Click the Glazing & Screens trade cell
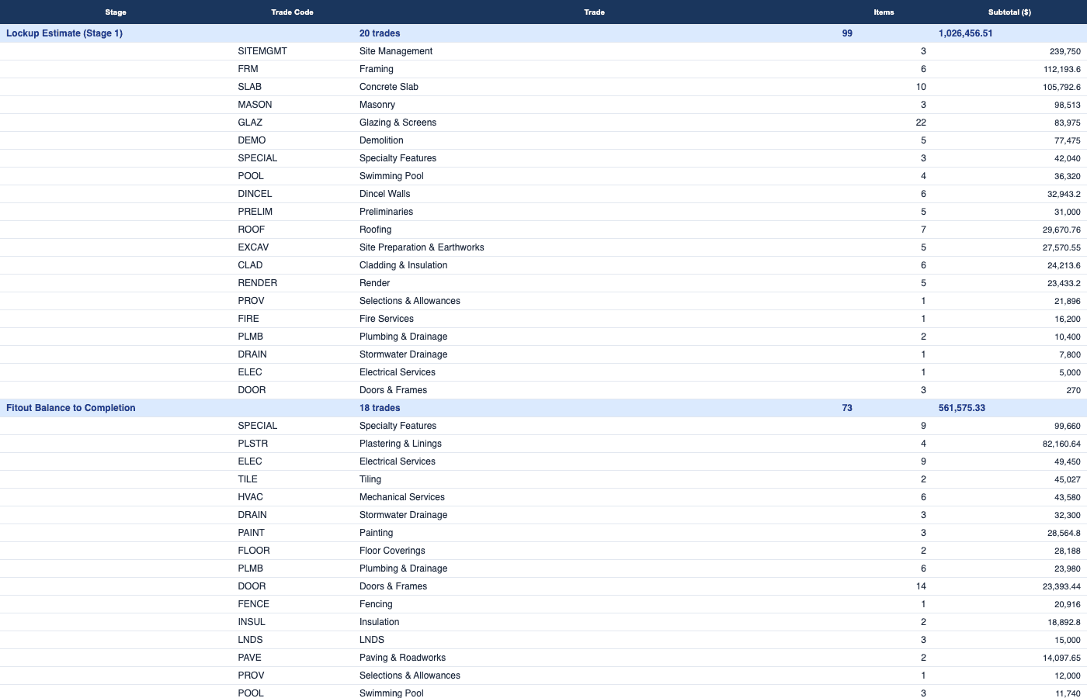1087x698 pixels. 398,123
